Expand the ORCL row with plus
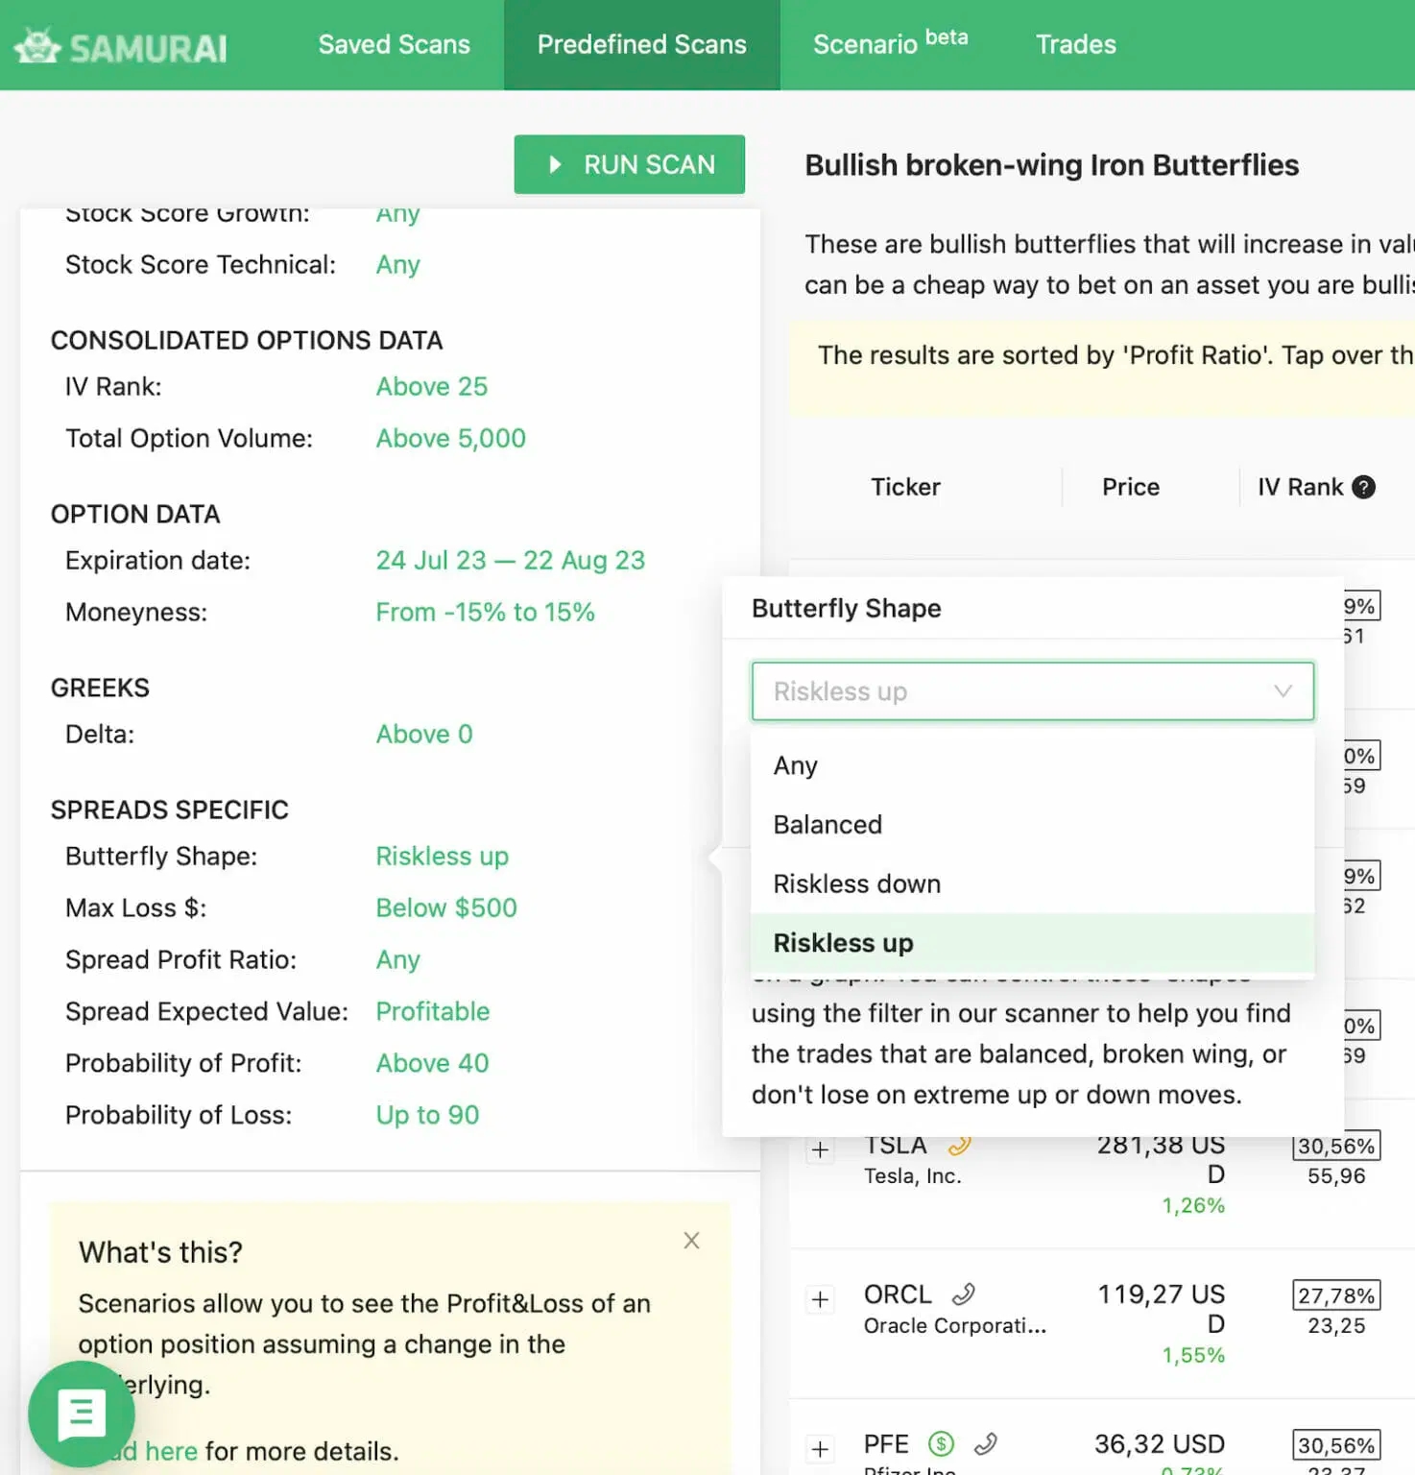Viewport: 1415px width, 1475px height. pos(820,1299)
